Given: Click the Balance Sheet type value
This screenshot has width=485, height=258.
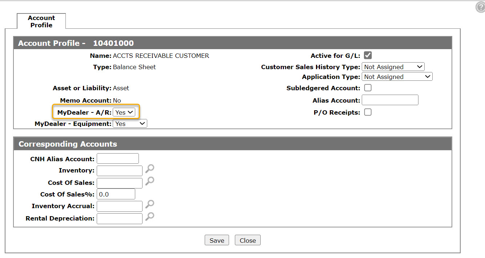Looking at the screenshot, I should point(135,67).
